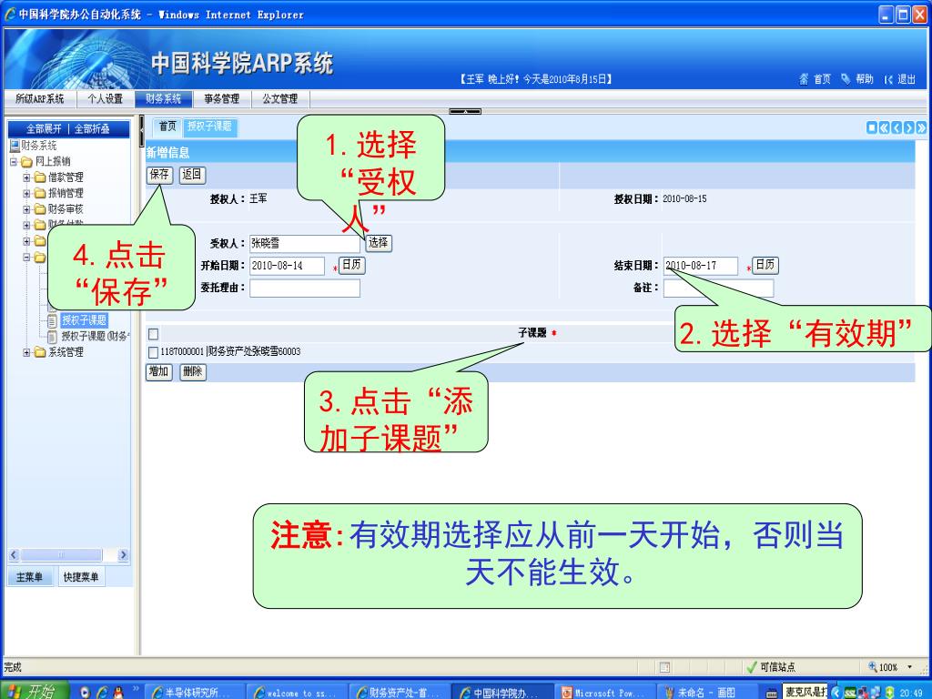Switch to the 授权子课题 content tab
The image size is (932, 699).
pos(210,127)
